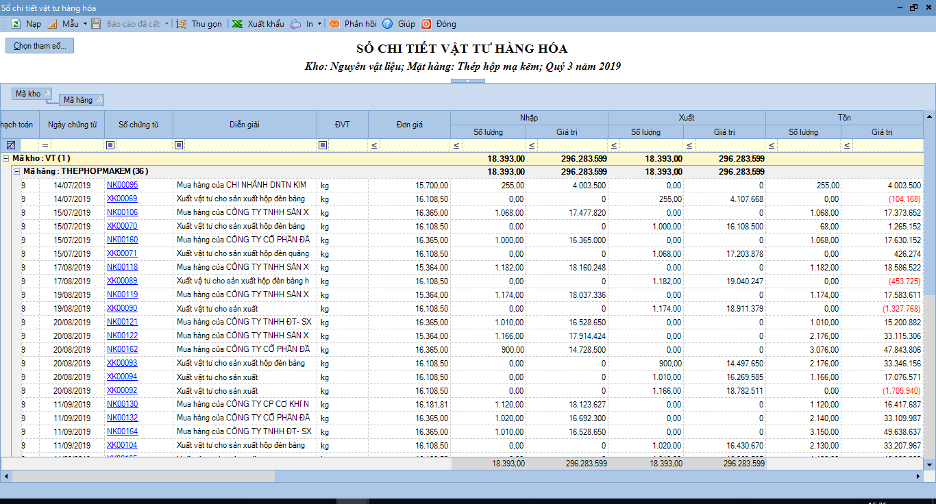This screenshot has width=936, height=504.
Task: Collapse the Mã hàng THEPHOPMAKEM group
Action: click(17, 171)
